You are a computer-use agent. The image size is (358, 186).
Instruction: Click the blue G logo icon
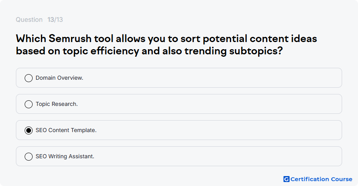286,179
